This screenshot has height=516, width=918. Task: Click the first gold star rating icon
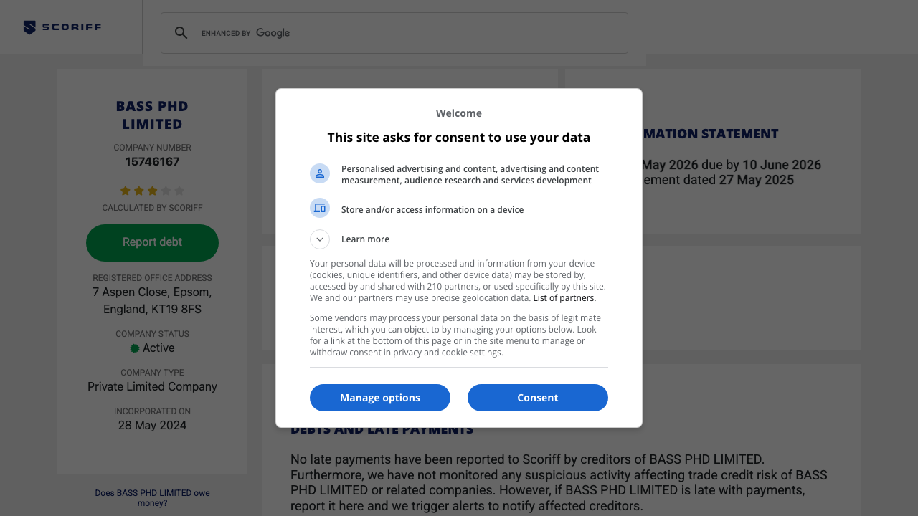pyautogui.click(x=123, y=191)
